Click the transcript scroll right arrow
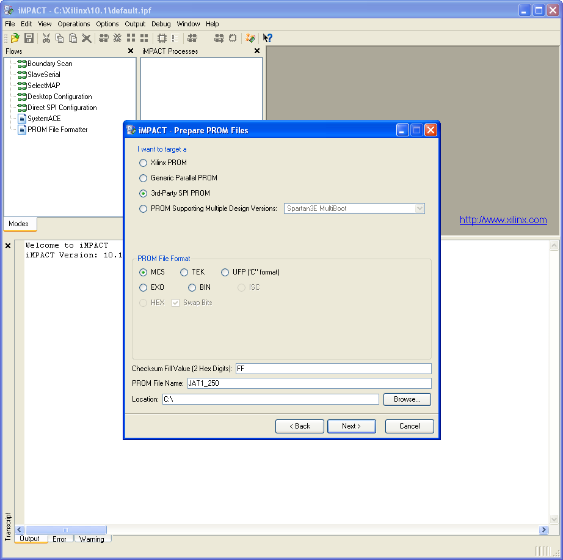This screenshot has height=560, width=563. (543, 530)
